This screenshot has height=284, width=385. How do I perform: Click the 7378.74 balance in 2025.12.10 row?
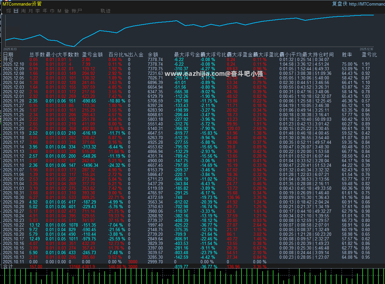[155, 64]
